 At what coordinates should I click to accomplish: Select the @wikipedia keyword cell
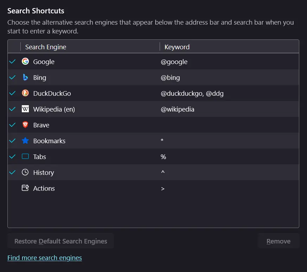177,109
